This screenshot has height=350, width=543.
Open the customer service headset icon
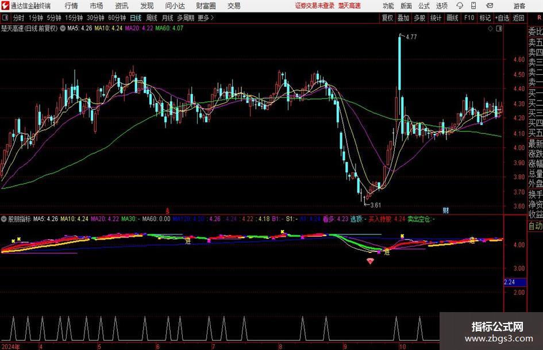point(460,6)
